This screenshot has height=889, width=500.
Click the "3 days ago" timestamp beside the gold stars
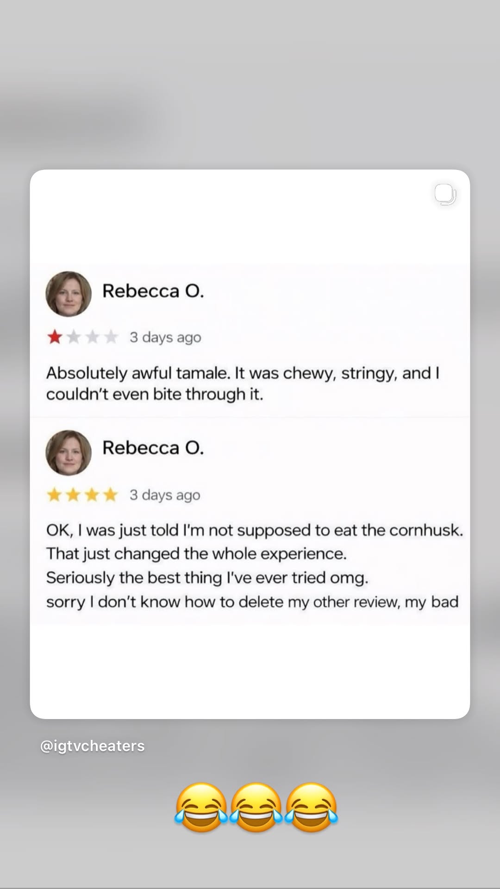point(165,495)
